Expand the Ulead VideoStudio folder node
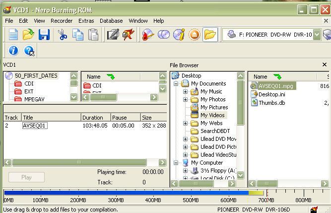Image resolution: width=331 pixels, height=213 pixels. click(185, 155)
